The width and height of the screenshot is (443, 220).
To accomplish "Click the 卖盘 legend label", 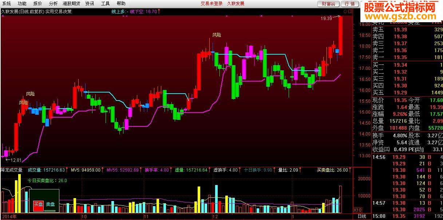I will (x=50, y=204).
